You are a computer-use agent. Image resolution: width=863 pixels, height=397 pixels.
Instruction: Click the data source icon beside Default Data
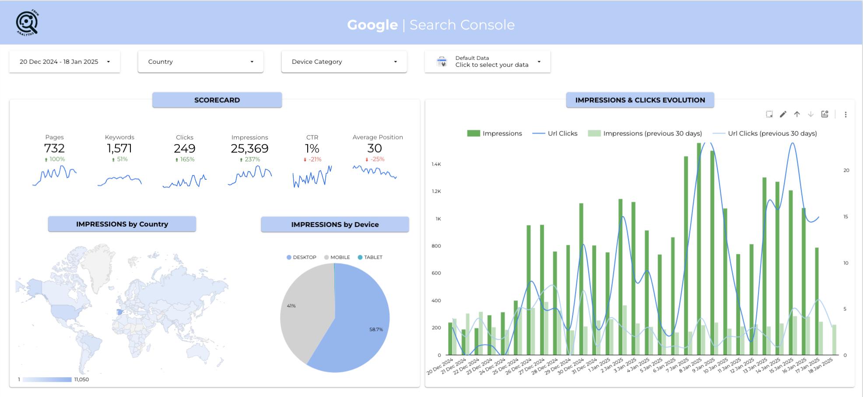[442, 62]
